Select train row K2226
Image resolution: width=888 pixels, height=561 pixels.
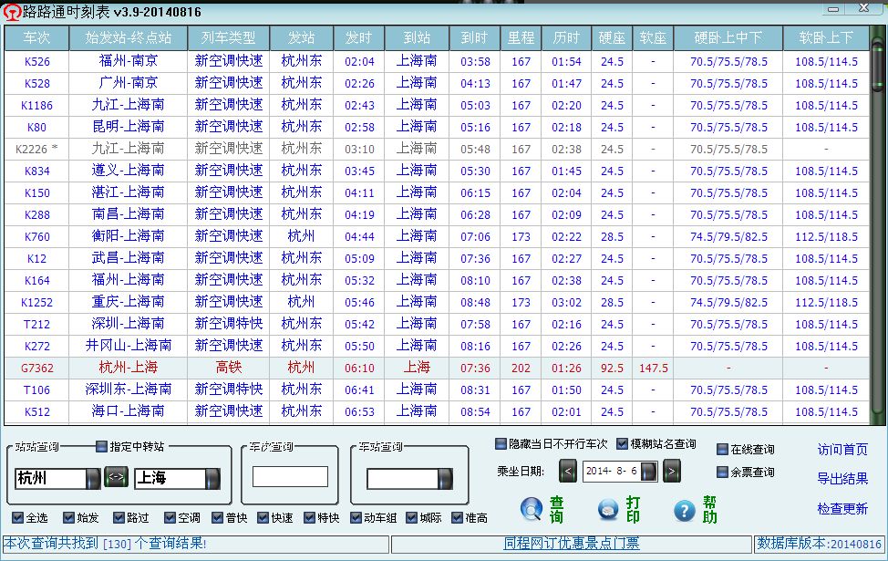(x=437, y=149)
